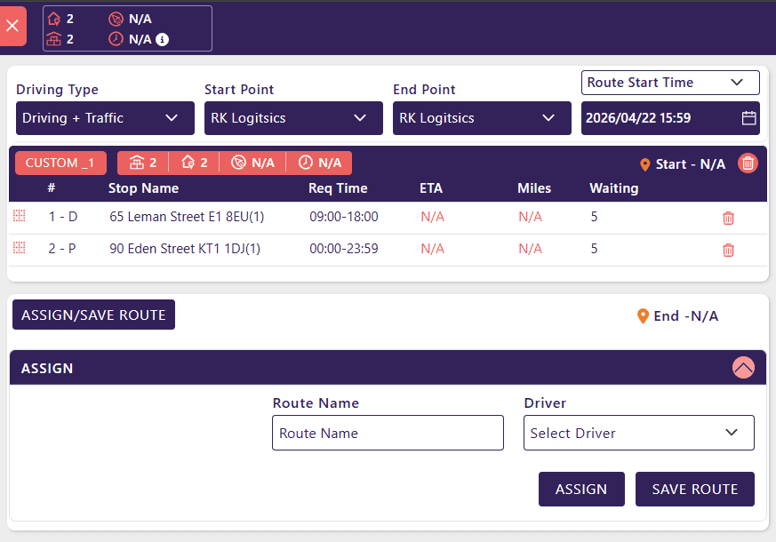Open the calendar icon in the date field
This screenshot has height=542, width=776.
[x=748, y=118]
